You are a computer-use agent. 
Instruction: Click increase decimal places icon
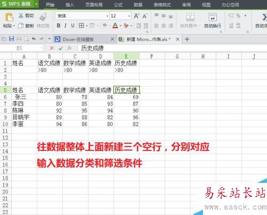(x=231, y=26)
